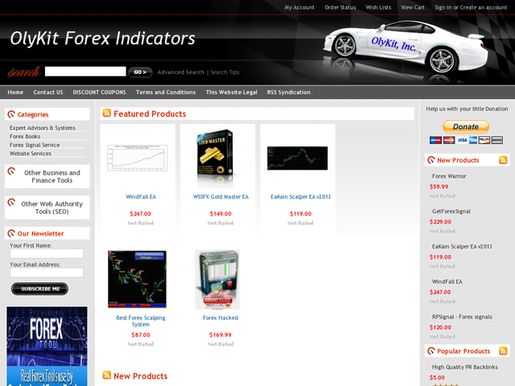515x386 pixels.
Task: Open Forex Warrior in New Products sidebar
Action: [449, 176]
